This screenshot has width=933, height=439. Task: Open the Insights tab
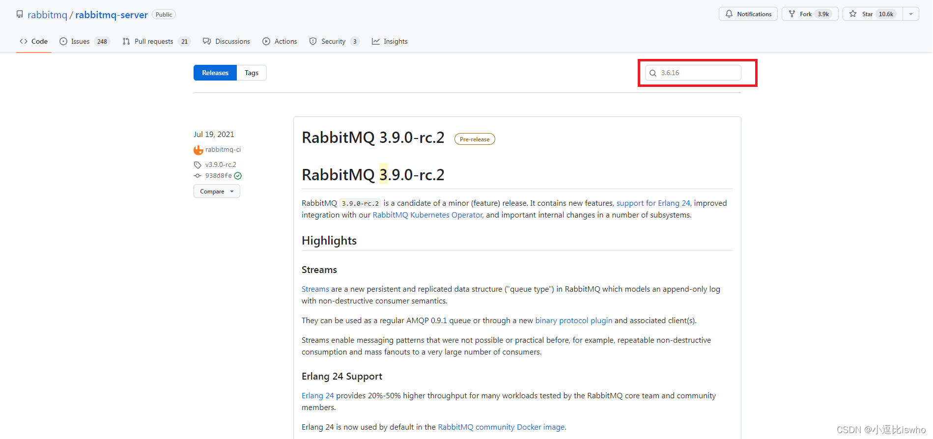tap(390, 41)
